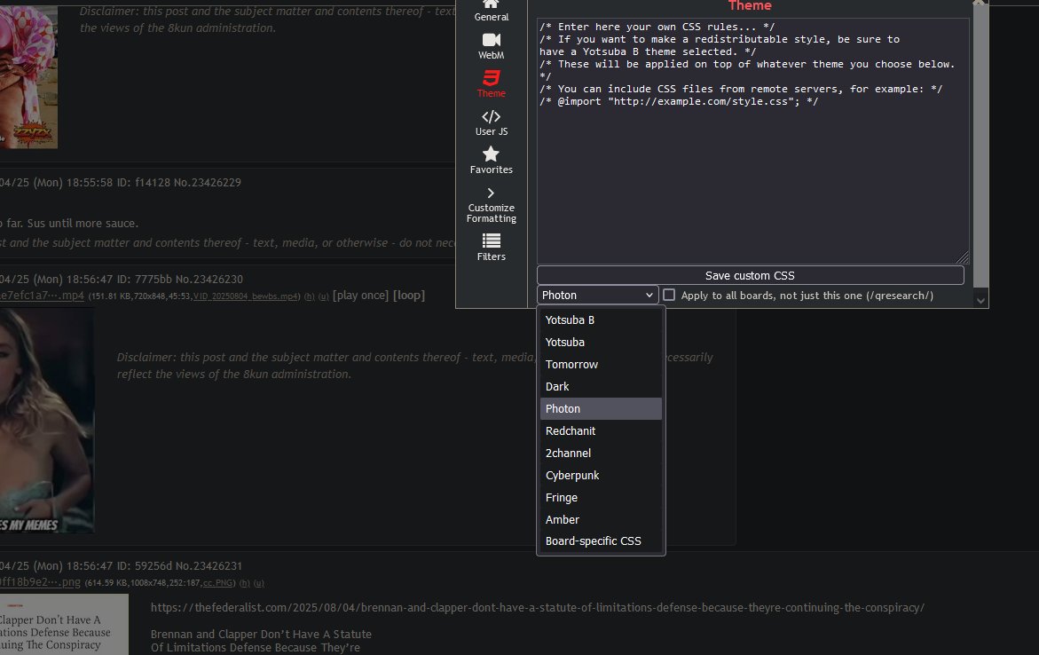Click post number No.23426229

tap(208, 182)
